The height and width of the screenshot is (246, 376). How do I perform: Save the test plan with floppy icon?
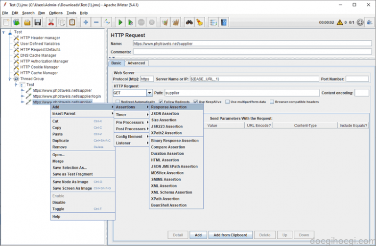[38, 22]
